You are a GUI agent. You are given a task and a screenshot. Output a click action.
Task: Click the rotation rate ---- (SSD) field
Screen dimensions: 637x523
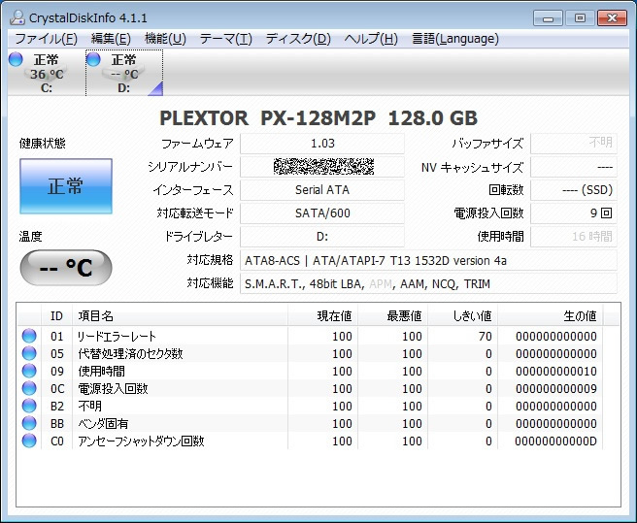point(574,189)
